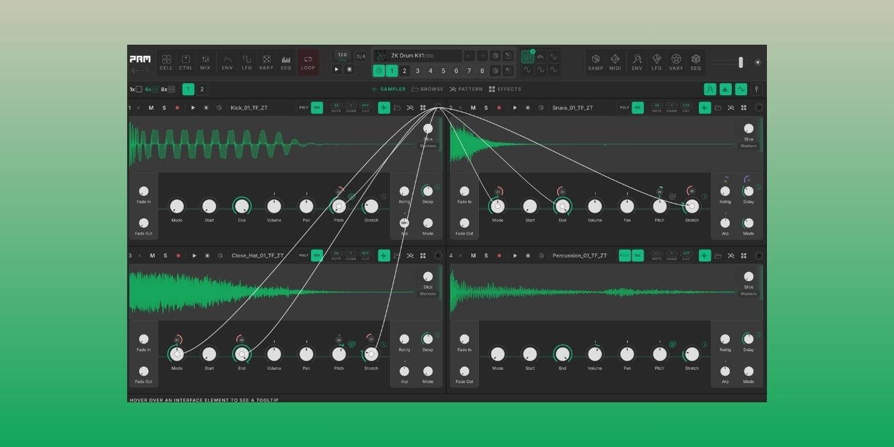The height and width of the screenshot is (447, 894).
Task: Toggle POLY mode on the Percussion cell
Action: (x=625, y=255)
